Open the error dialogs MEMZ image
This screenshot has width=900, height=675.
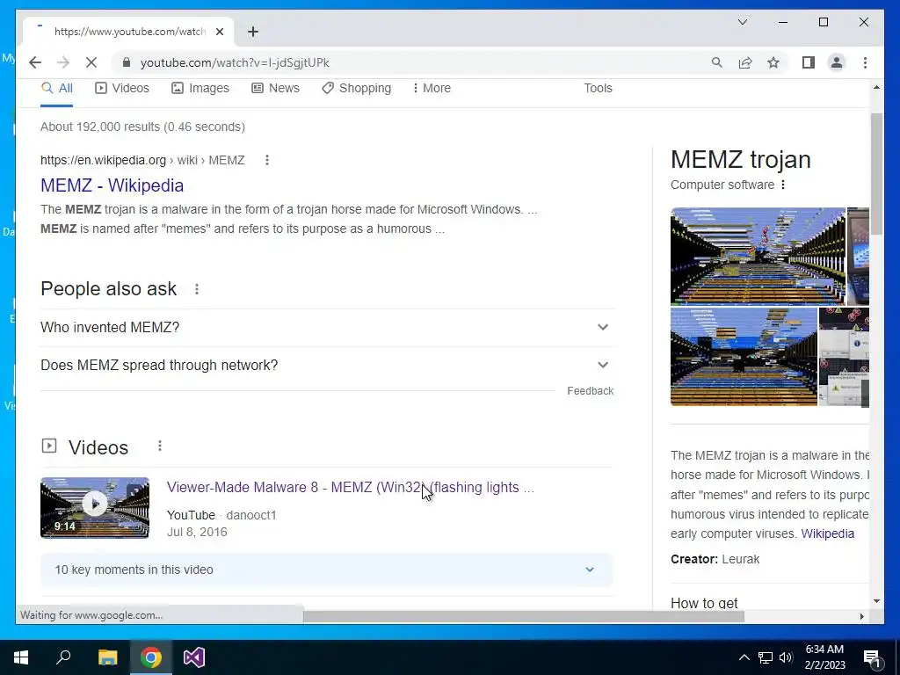click(844, 357)
